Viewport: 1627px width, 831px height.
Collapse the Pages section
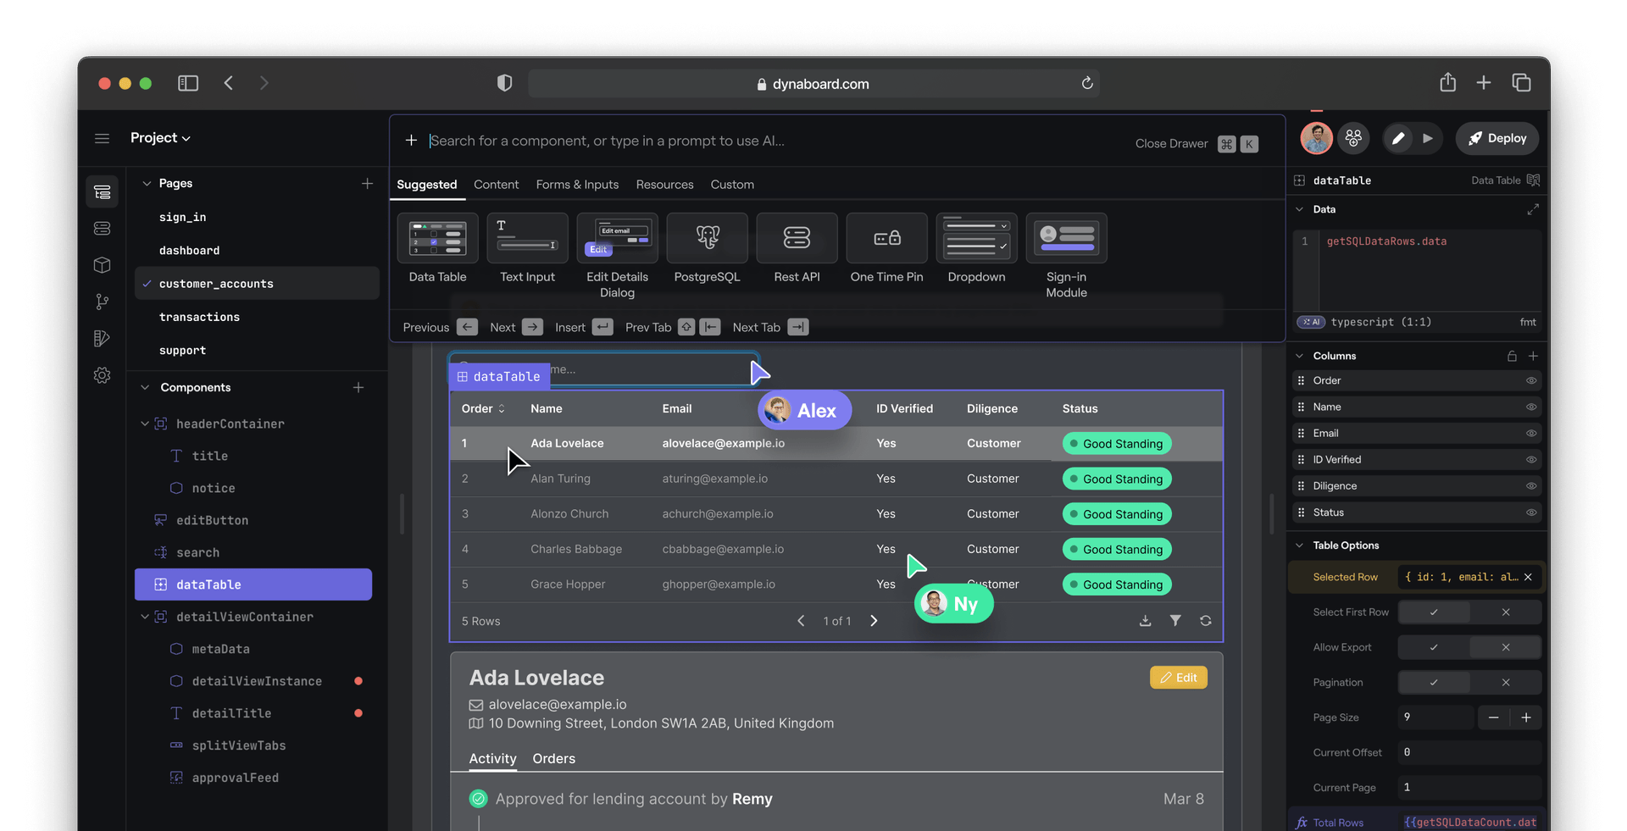pos(146,183)
